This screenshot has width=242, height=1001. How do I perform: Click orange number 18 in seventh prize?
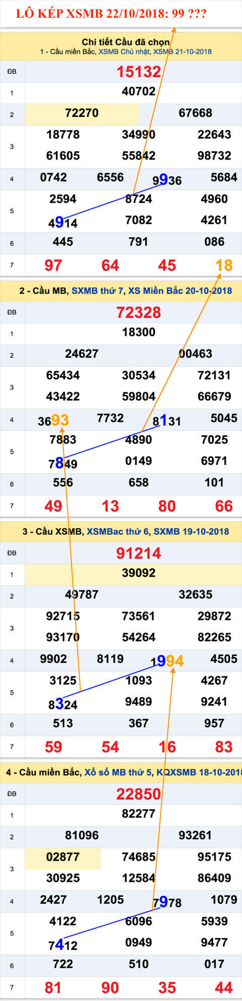click(224, 265)
